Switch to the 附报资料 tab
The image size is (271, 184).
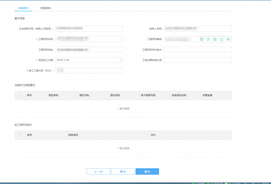click(46, 8)
